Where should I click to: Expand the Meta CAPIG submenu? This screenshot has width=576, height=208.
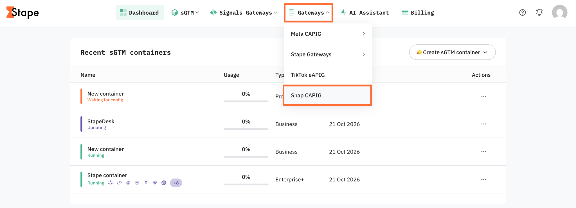coord(328,34)
